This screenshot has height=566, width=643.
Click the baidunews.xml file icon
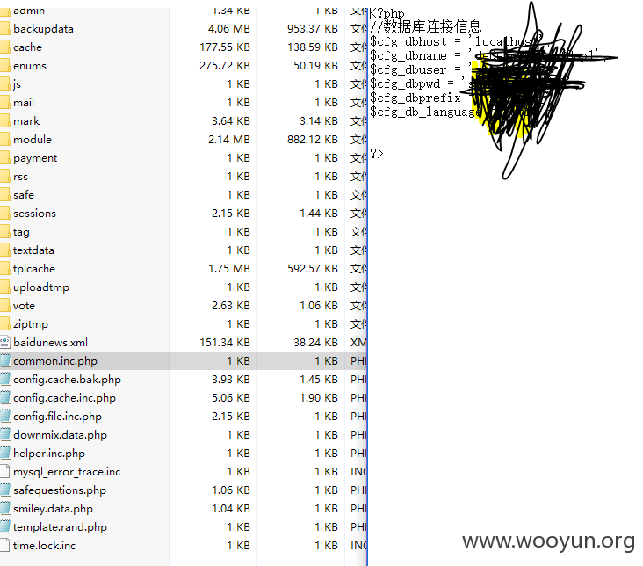[x=4, y=342]
